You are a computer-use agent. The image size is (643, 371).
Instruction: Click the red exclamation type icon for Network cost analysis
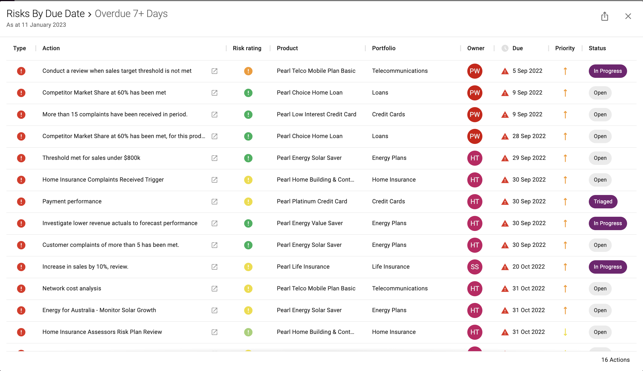pos(21,288)
